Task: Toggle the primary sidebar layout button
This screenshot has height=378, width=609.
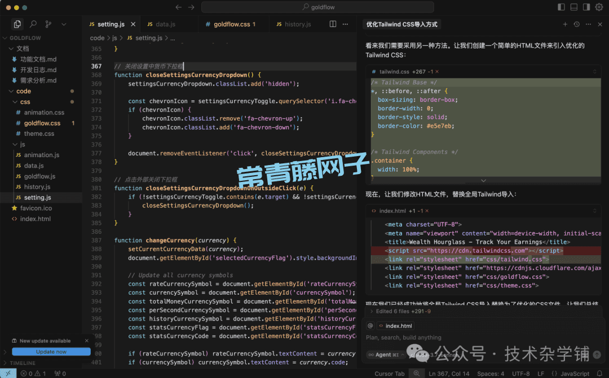Action: 561,7
